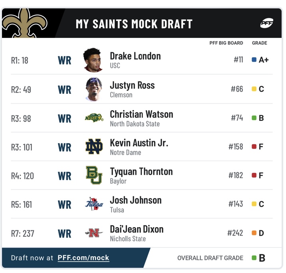Select the R5: 161 pick label

[22, 204]
